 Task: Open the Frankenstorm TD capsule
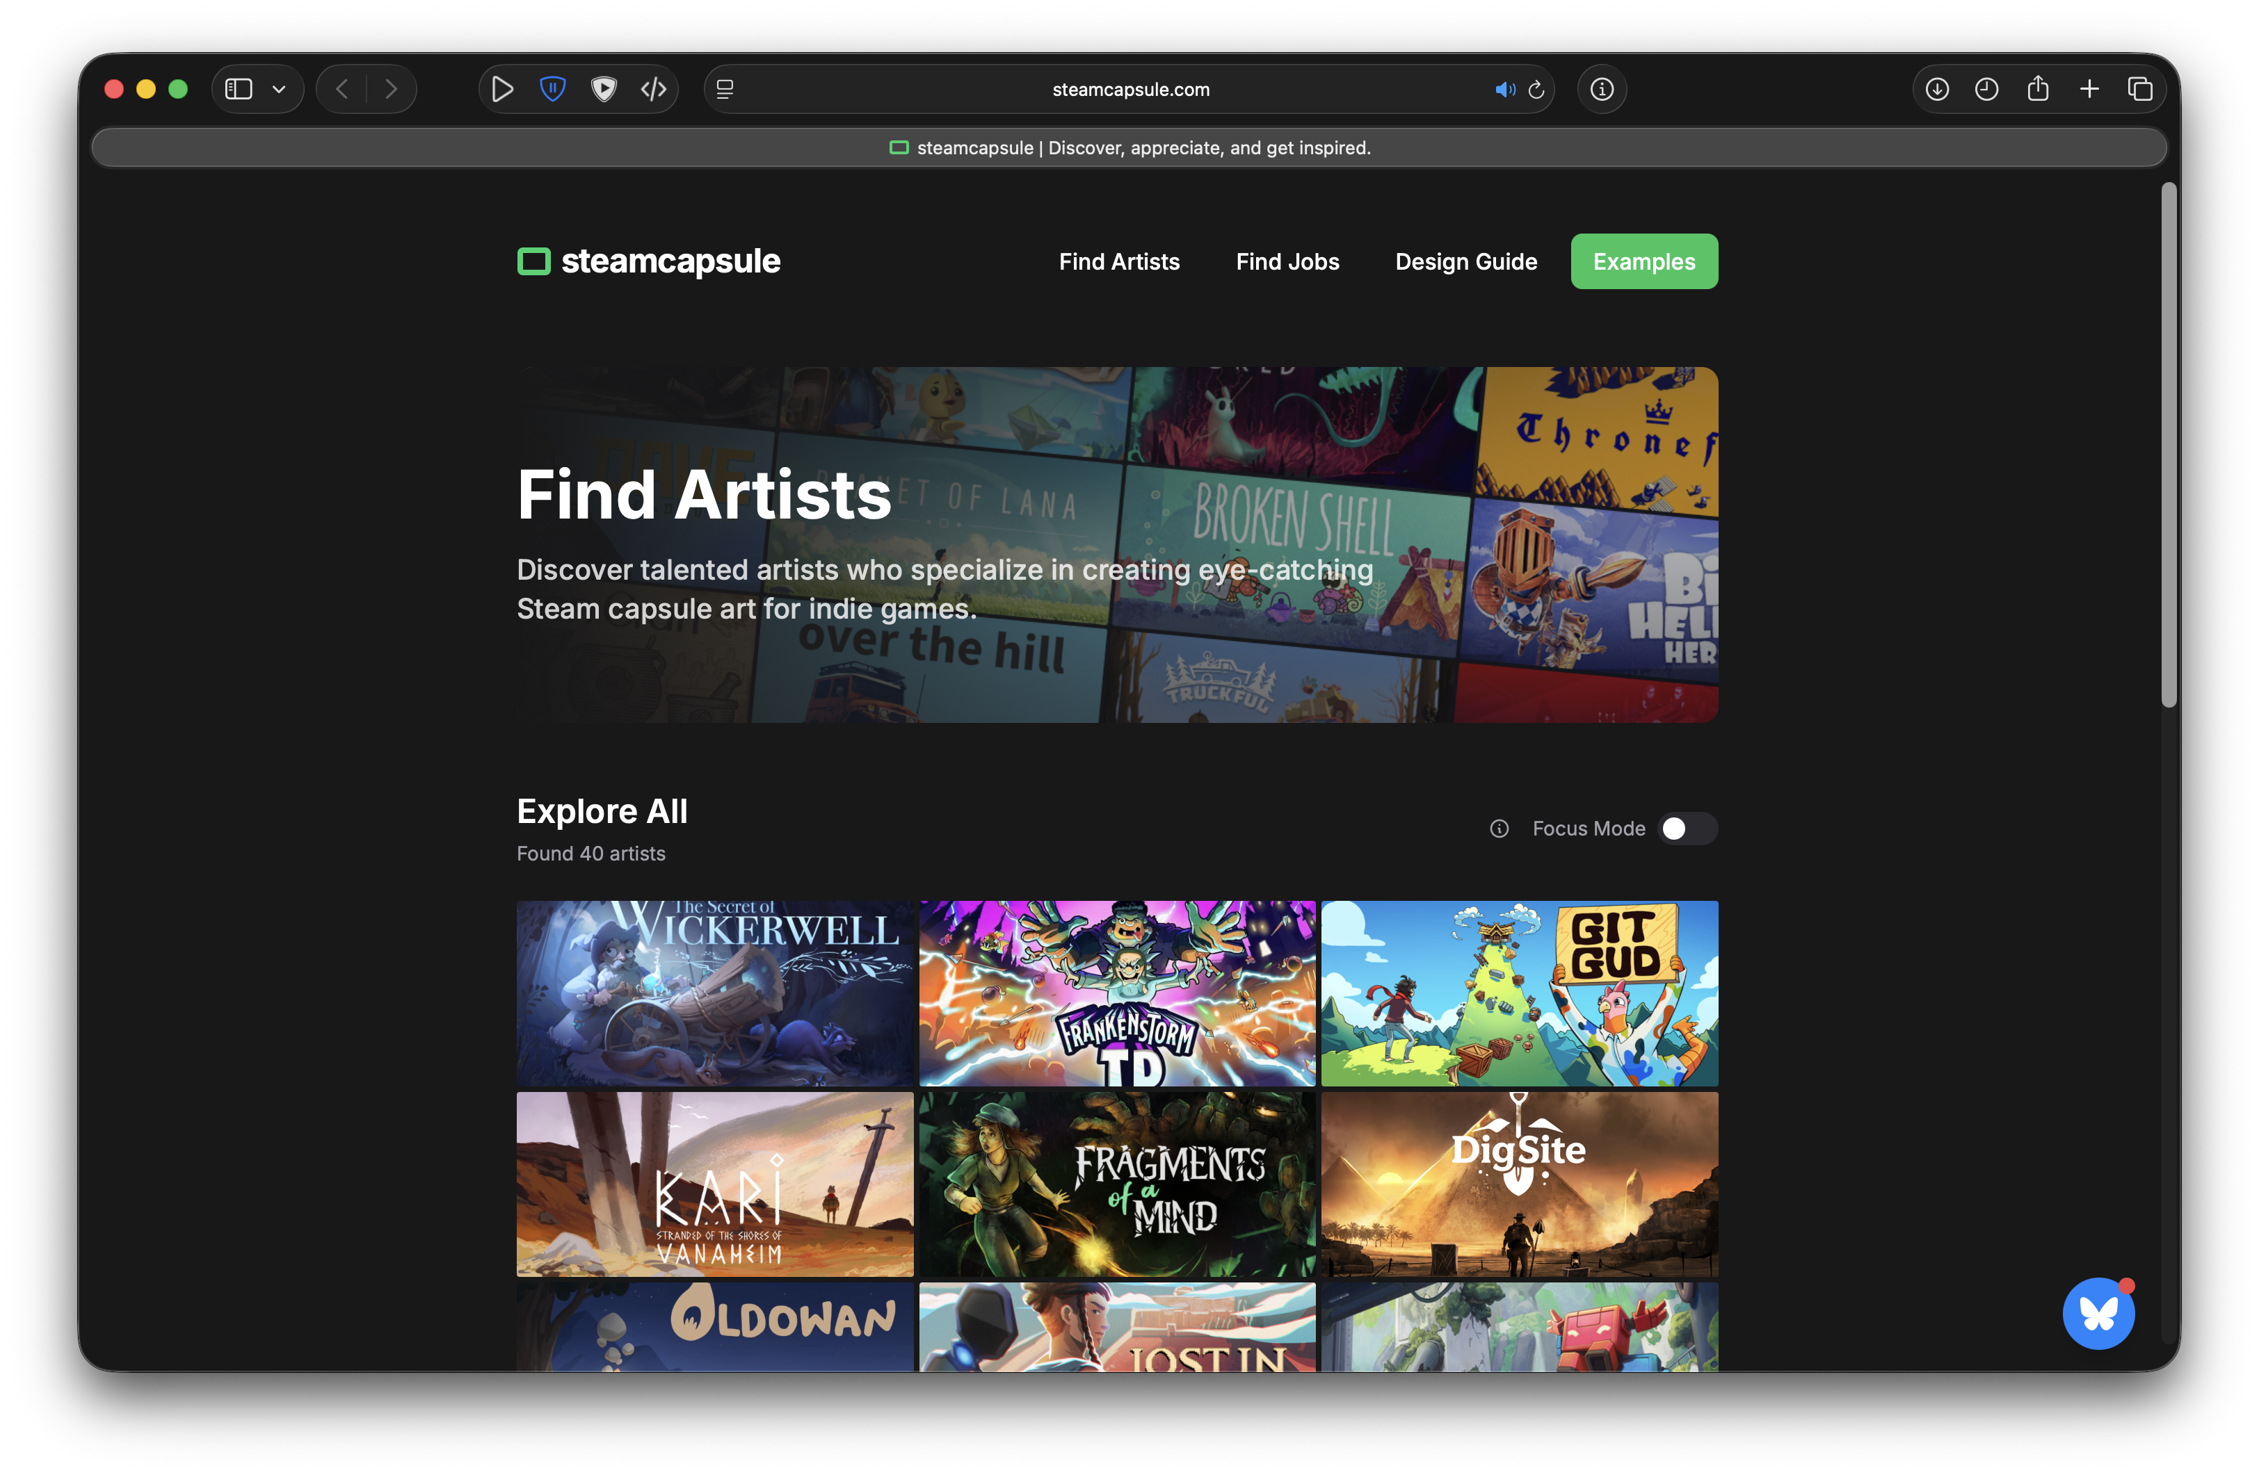pos(1117,993)
